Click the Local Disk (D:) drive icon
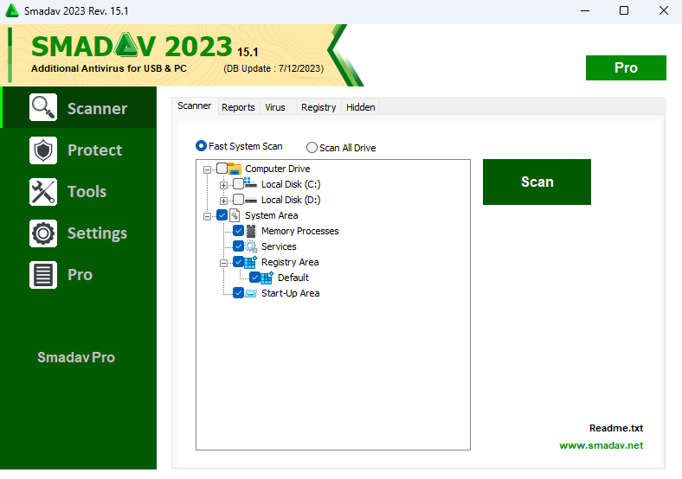This screenshot has height=479, width=682. pyautogui.click(x=250, y=200)
